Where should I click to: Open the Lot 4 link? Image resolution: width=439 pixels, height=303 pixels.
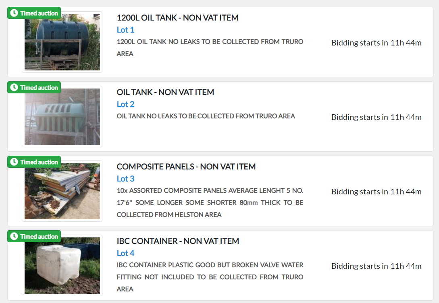pyautogui.click(x=125, y=253)
